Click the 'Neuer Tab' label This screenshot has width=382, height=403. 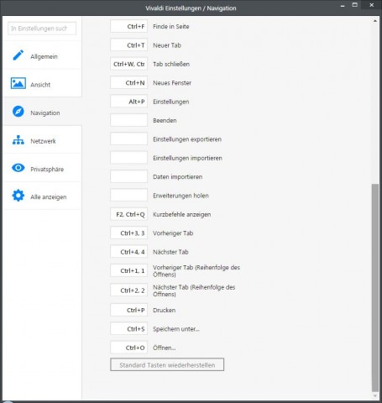[167, 45]
